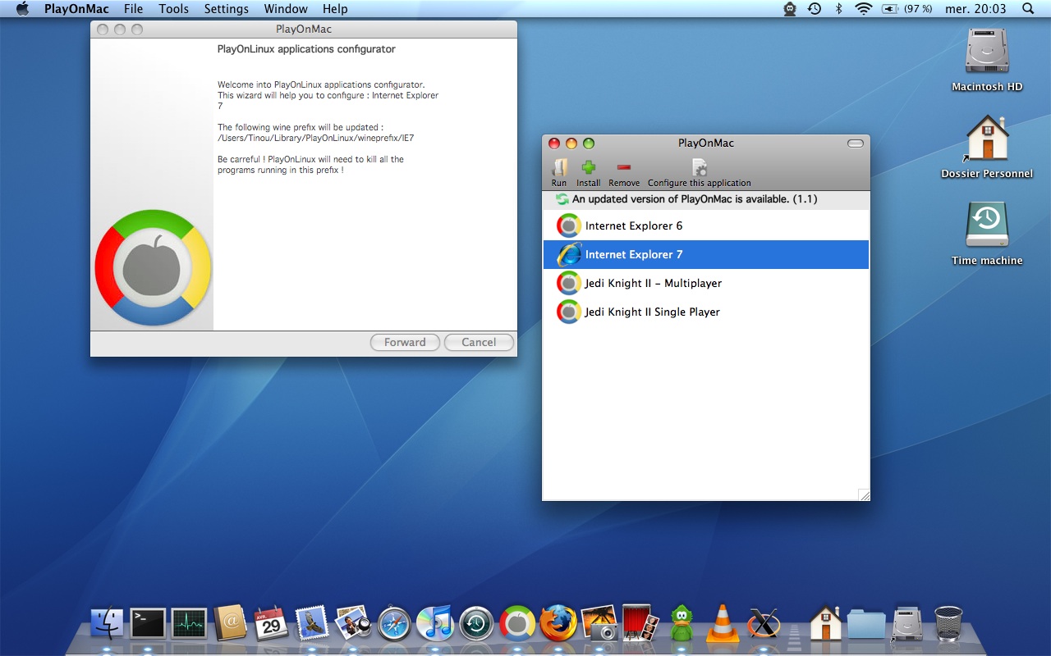Viewport: 1051px width, 656px height.
Task: Open Photo Booth from the Dock
Action: pos(640,624)
